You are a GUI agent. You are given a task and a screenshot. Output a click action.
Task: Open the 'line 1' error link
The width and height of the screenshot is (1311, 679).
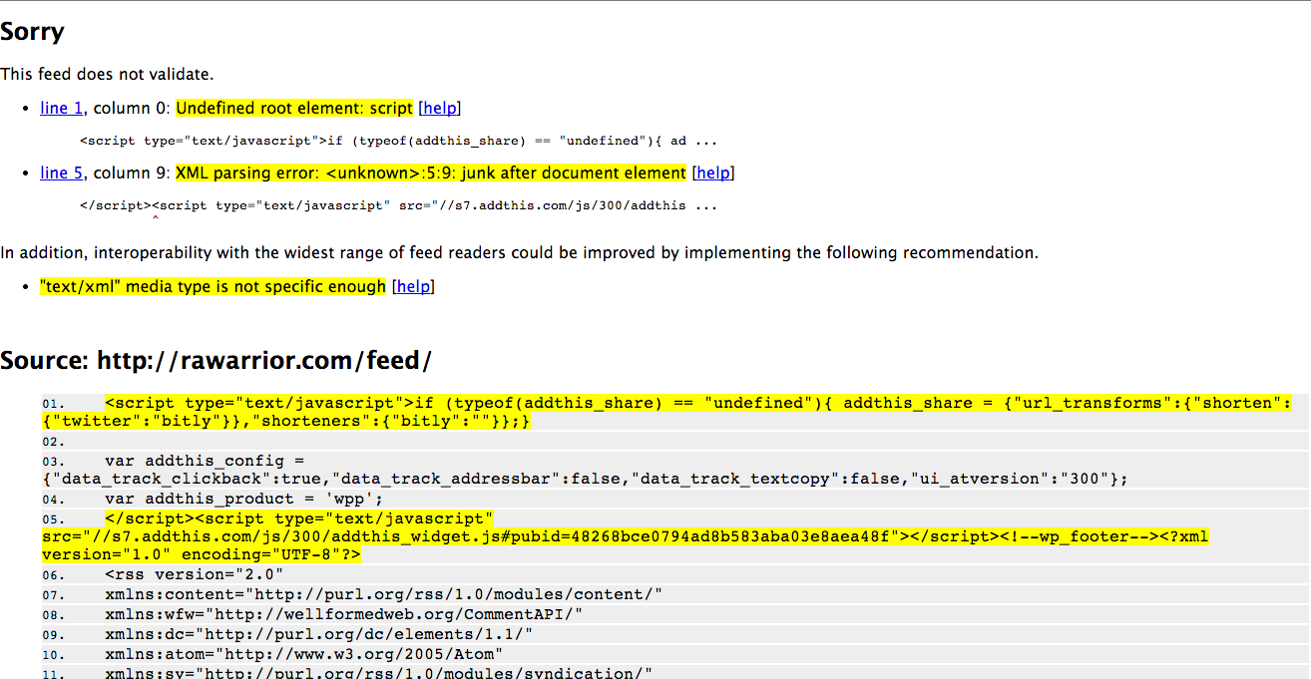tap(61, 108)
